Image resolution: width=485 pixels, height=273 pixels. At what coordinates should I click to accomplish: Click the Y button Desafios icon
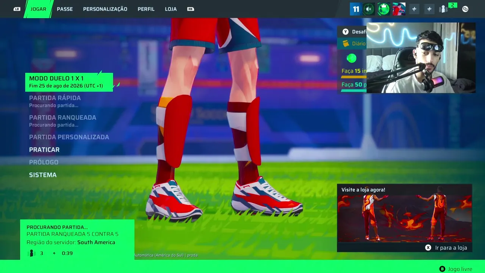pos(346,32)
